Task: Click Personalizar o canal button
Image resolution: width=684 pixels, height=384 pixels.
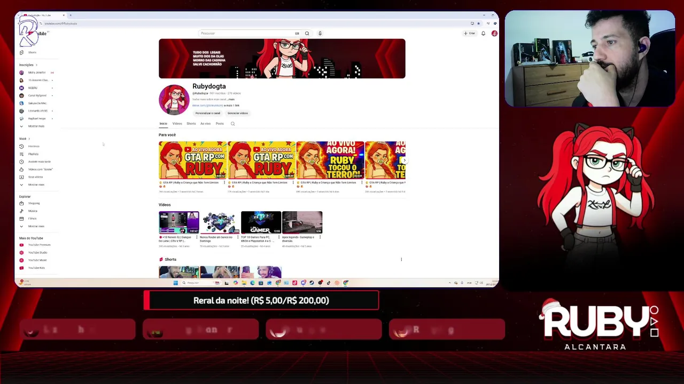Action: coord(207,113)
